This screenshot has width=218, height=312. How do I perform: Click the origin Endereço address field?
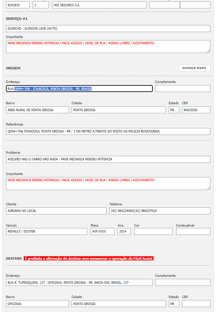click(x=79, y=89)
